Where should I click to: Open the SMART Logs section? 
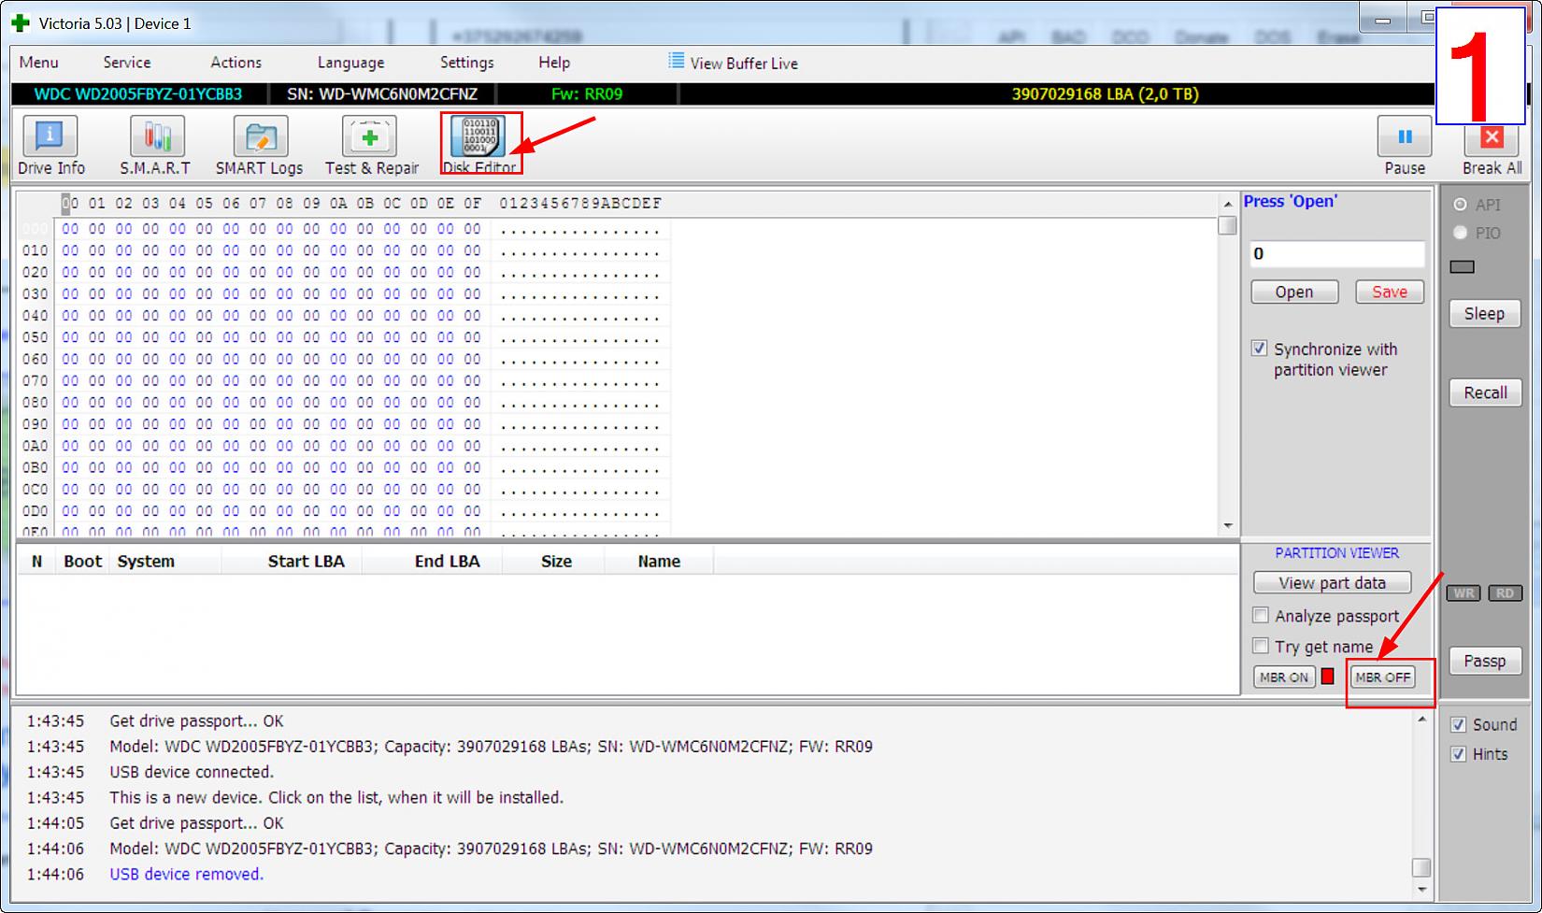[x=260, y=147]
